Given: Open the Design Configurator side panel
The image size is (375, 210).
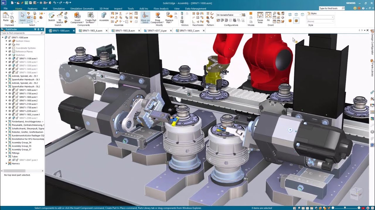Looking at the screenshot, I should click(x=372, y=43).
